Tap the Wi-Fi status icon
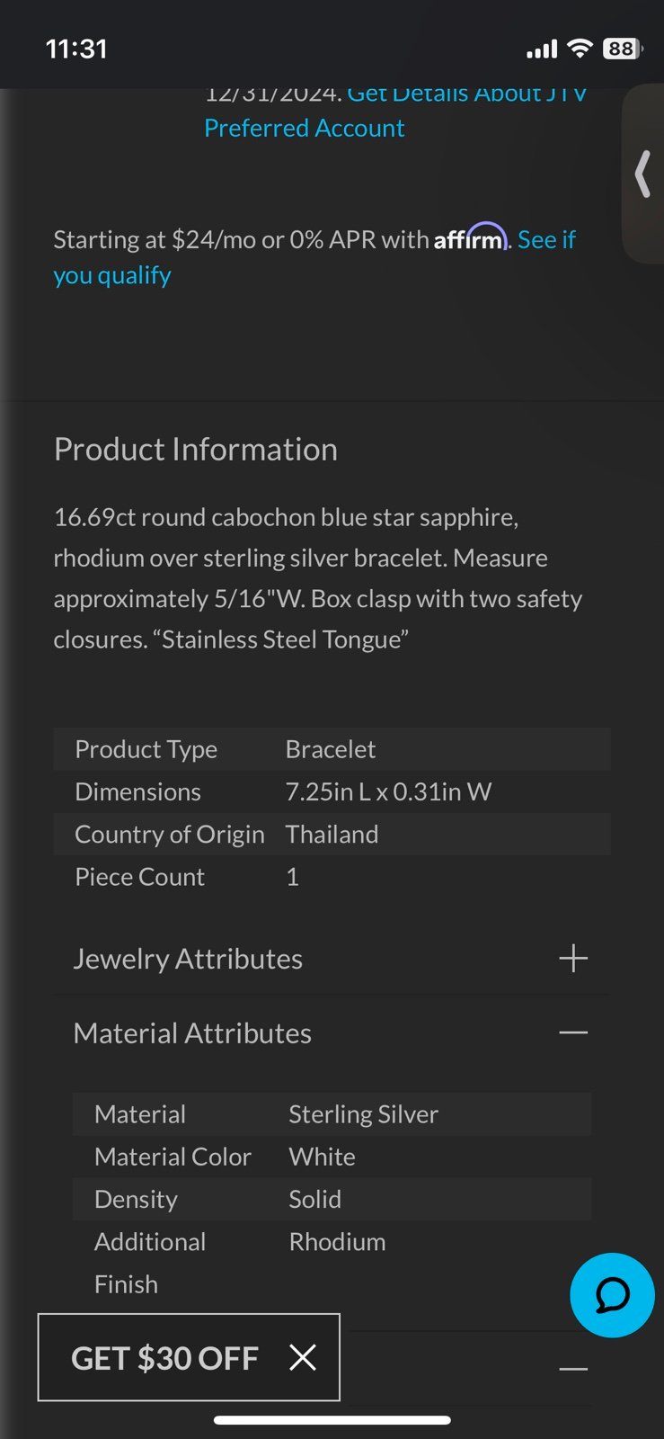Viewport: 664px width, 1439px height. 580,49
